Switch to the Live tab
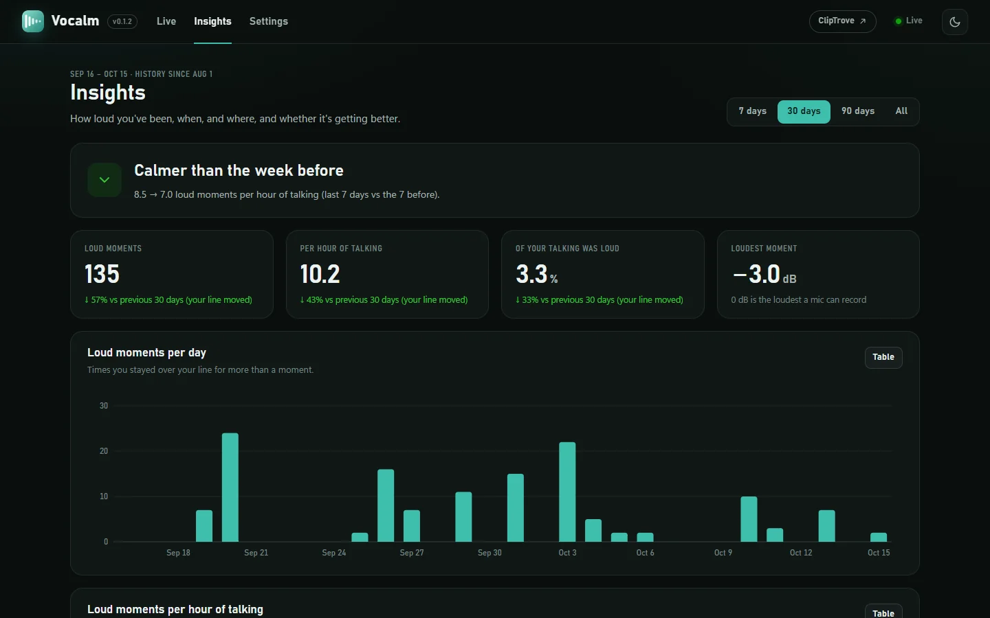Viewport: 990px width, 618px height. [166, 21]
